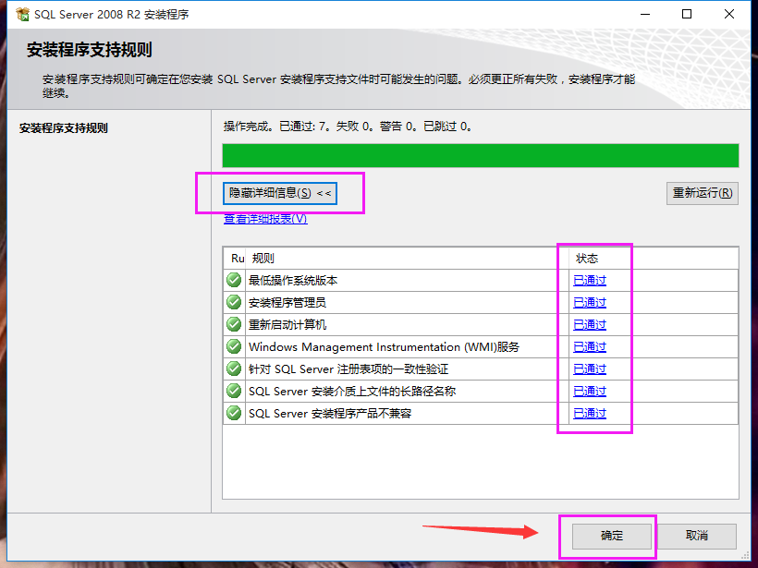Select rule text SQL Server 安装程序产品不兼容
Screen dimensions: 758x568
330,414
